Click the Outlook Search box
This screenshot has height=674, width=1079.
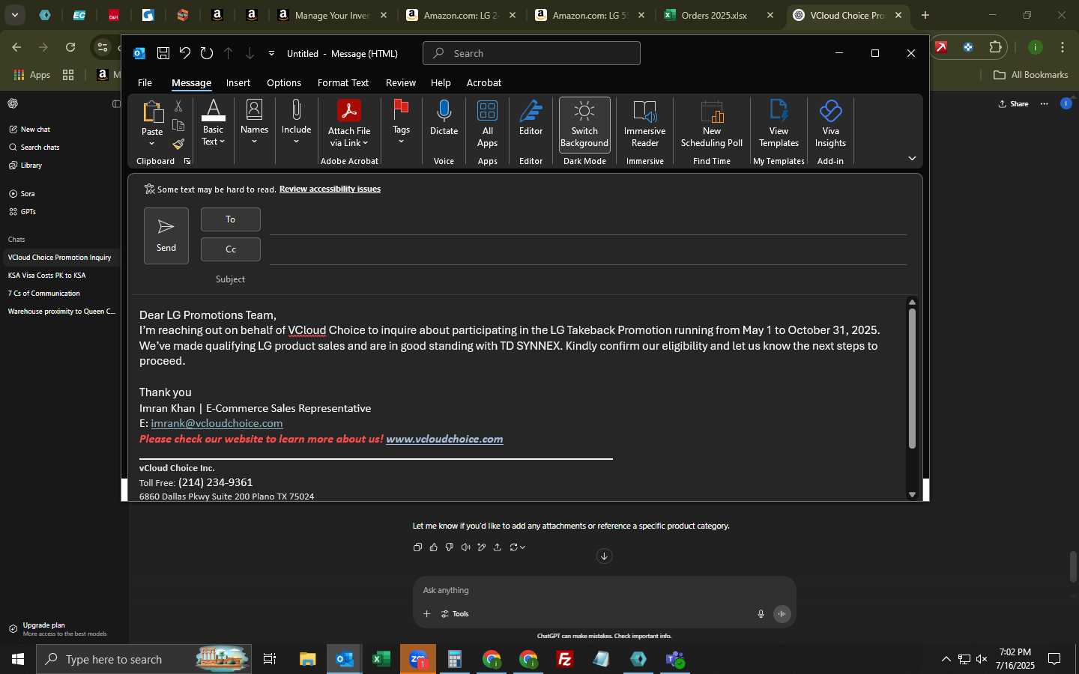[532, 53]
